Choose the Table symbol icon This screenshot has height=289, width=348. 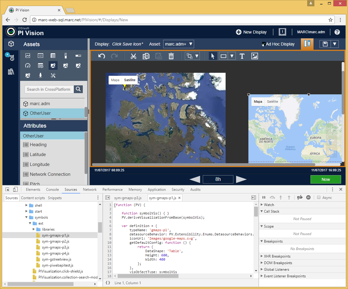(53, 56)
